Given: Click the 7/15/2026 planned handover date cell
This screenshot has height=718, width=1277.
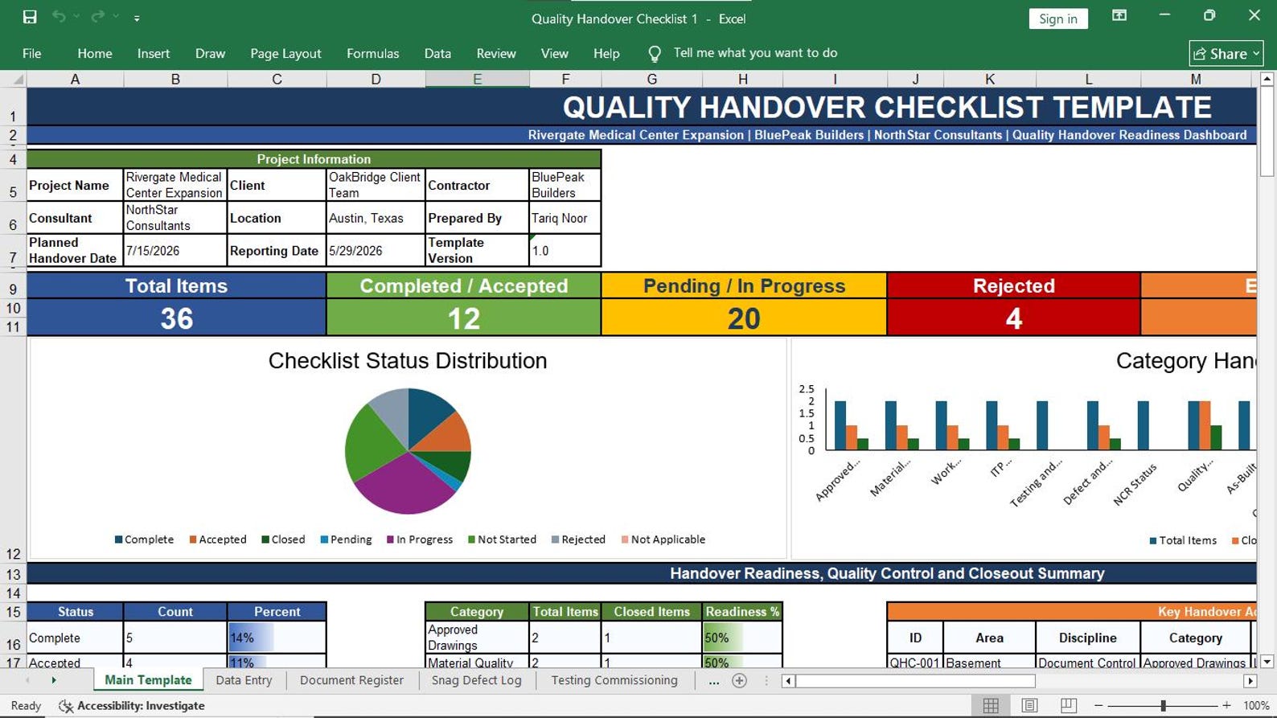Looking at the screenshot, I should point(175,251).
